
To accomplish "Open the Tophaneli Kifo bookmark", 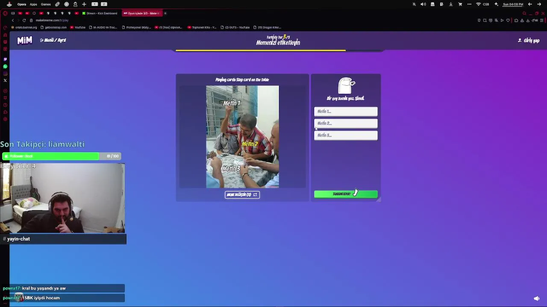I will pyautogui.click(x=202, y=27).
